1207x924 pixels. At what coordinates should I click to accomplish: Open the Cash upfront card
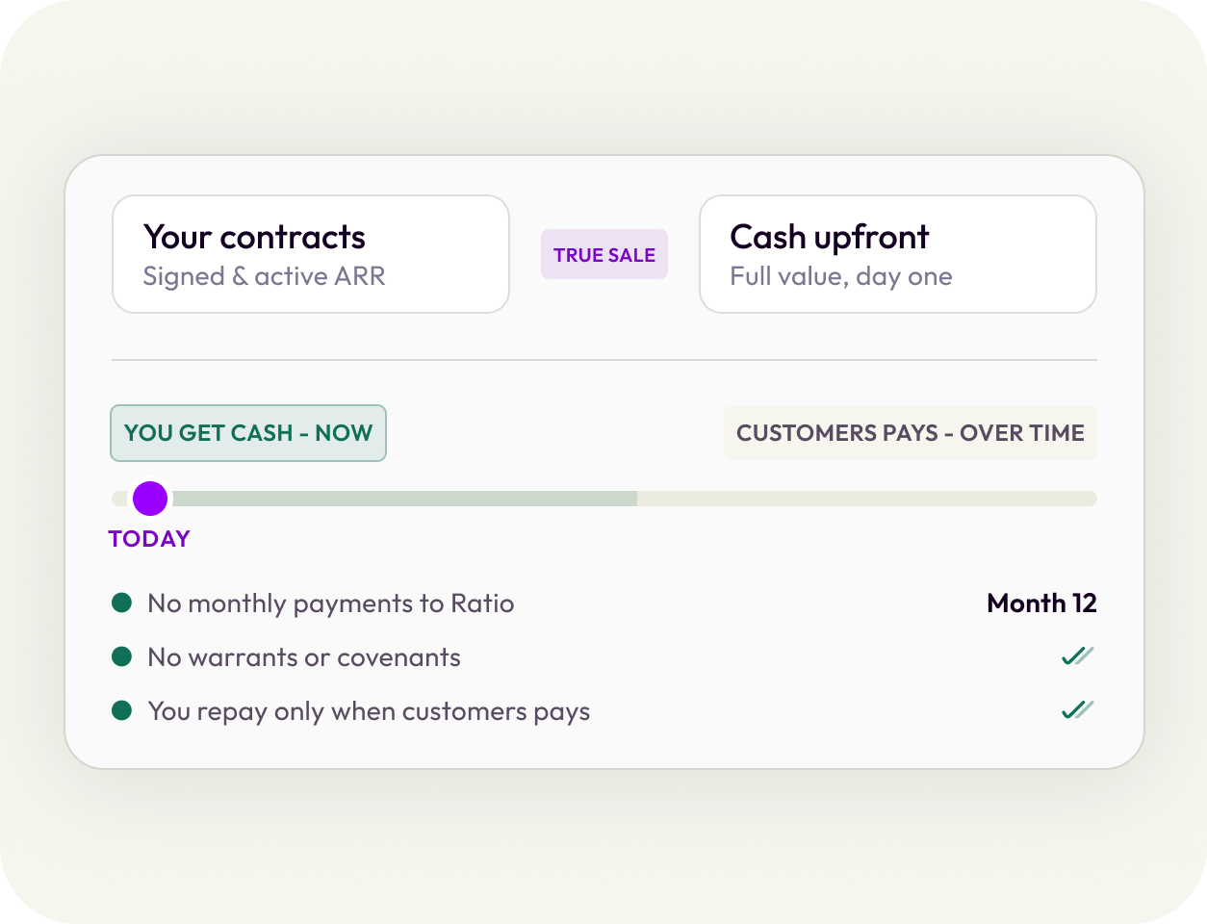point(898,254)
